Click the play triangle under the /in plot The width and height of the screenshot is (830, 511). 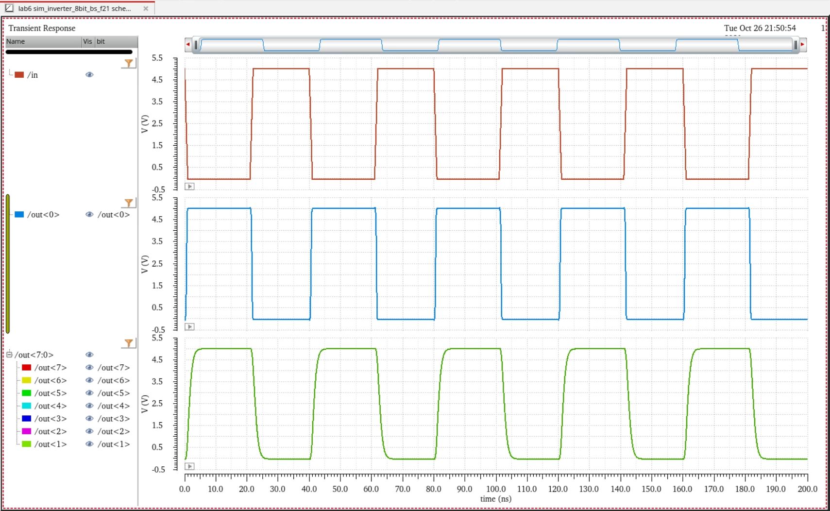[x=190, y=187]
